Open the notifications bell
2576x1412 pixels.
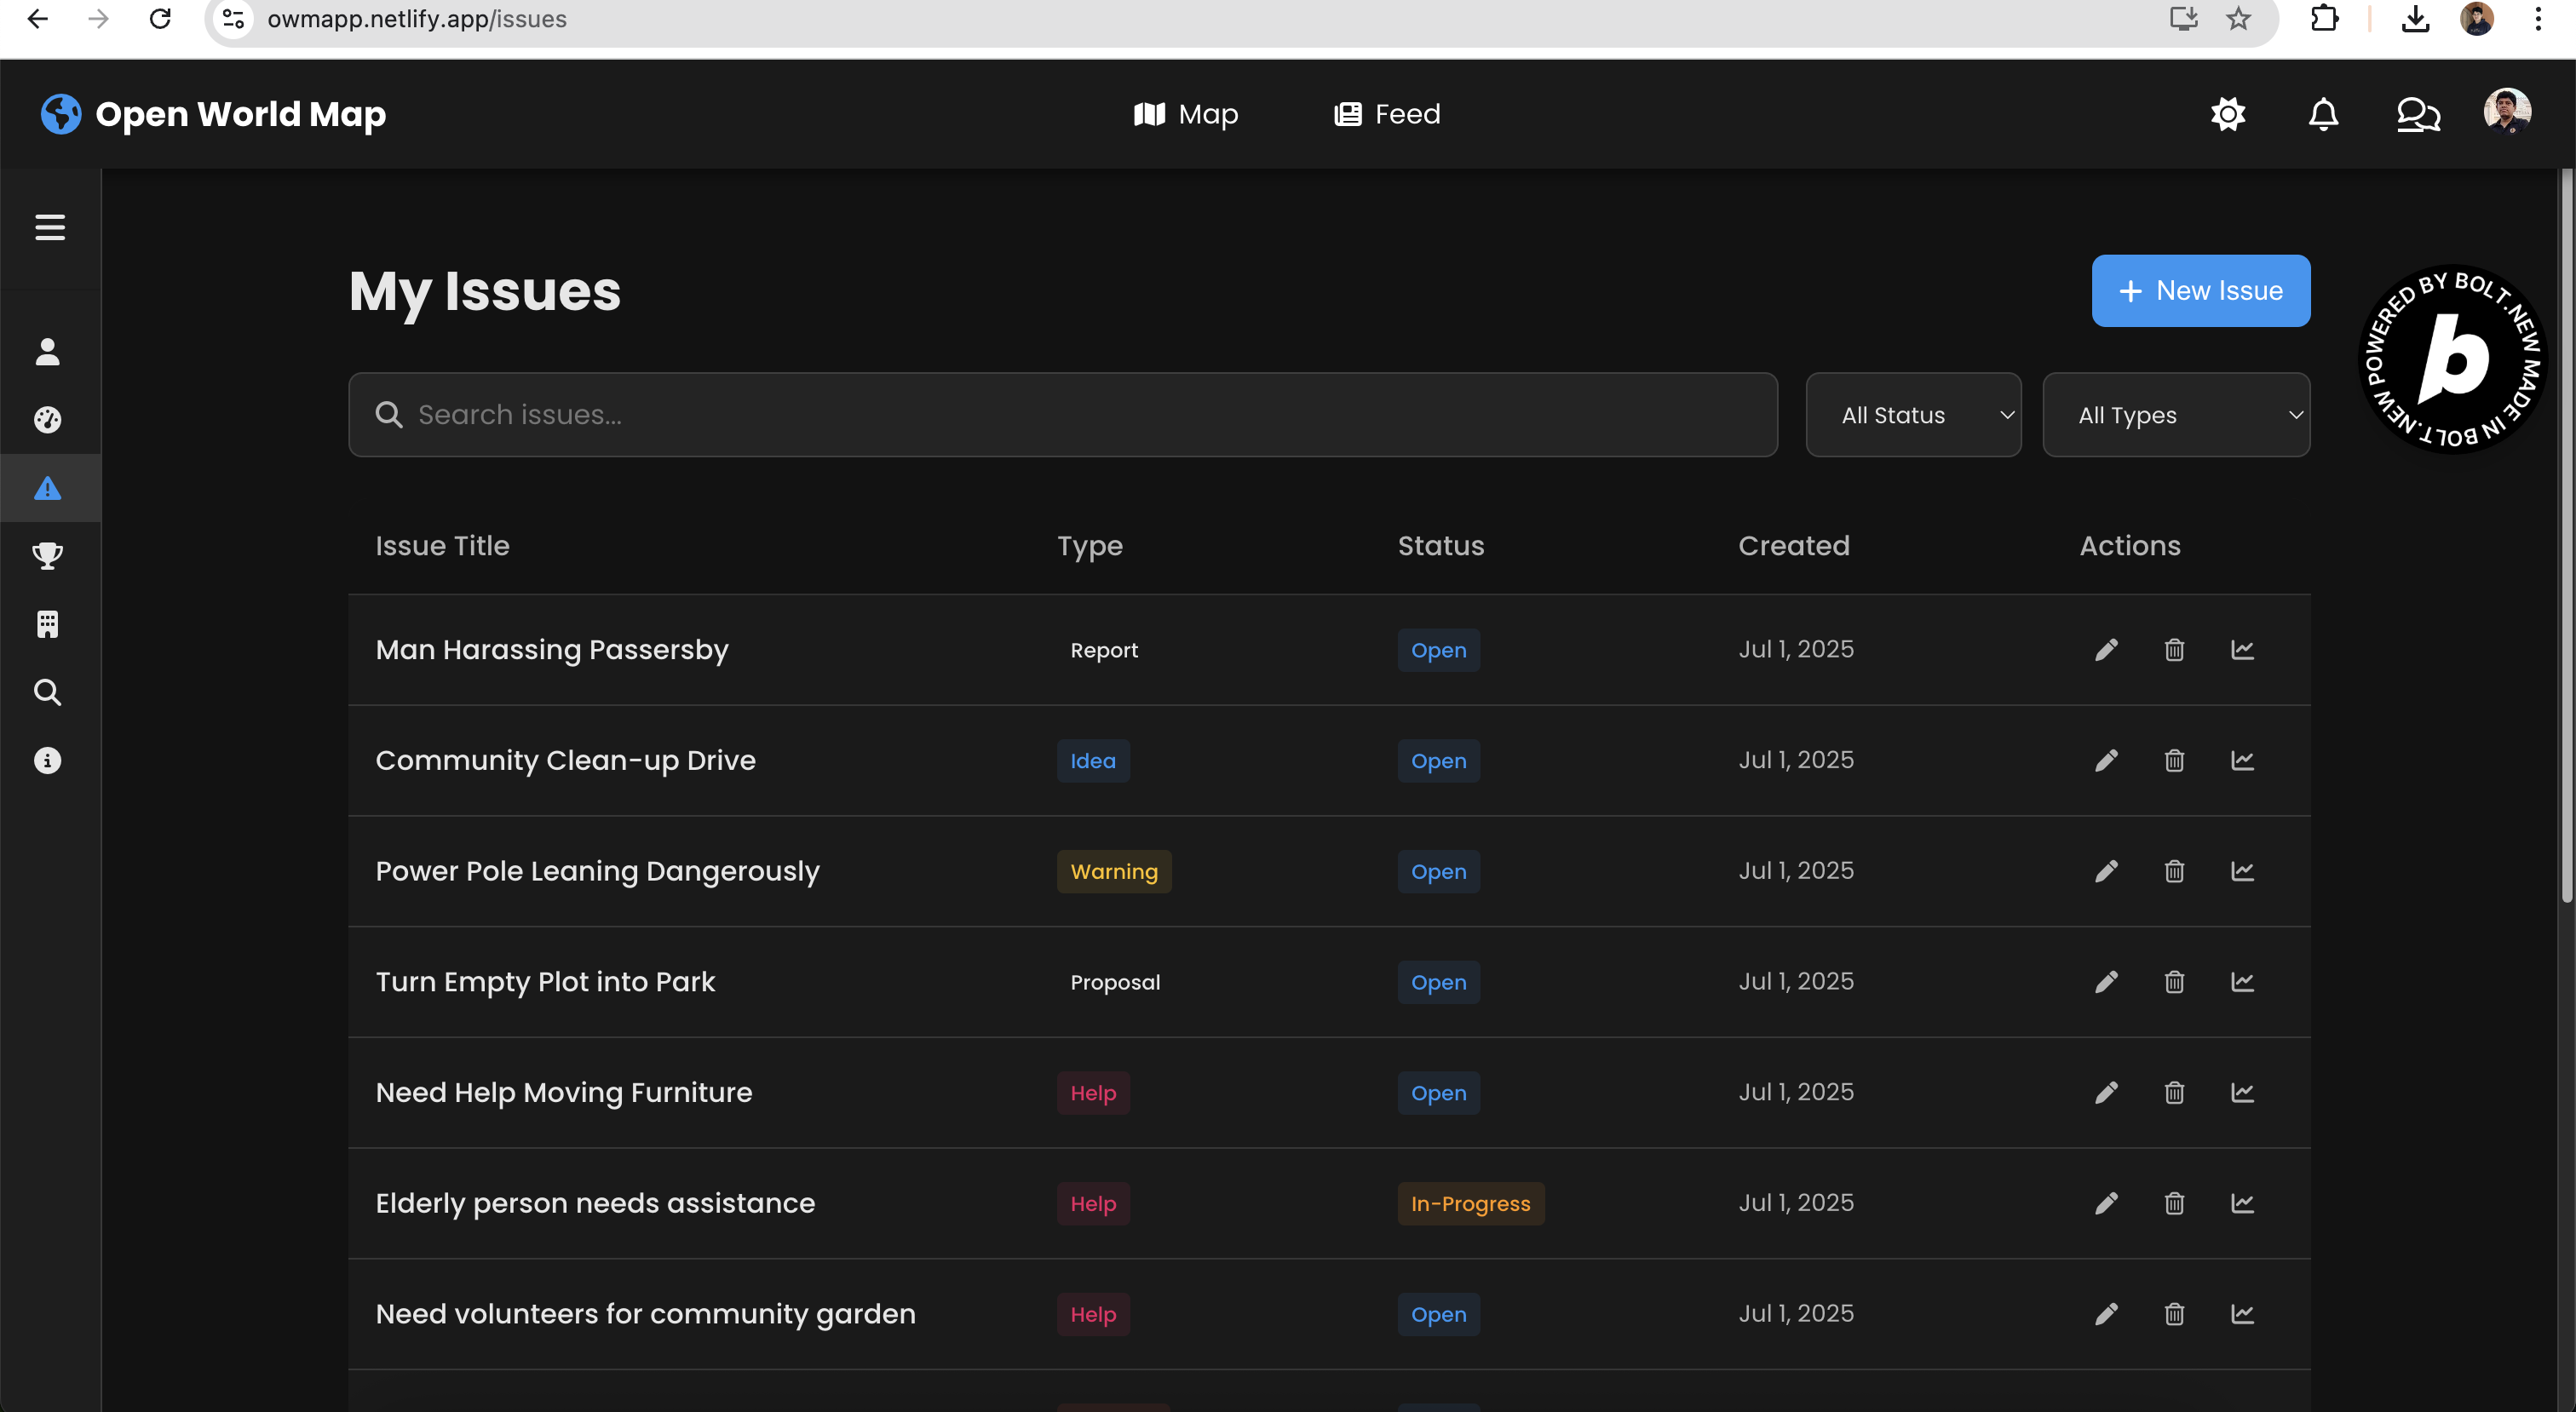(2322, 114)
